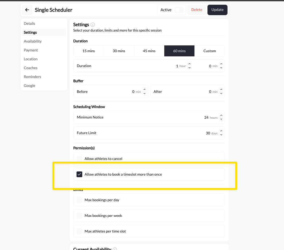Viewport: 284px width, 250px height.
Task: Switch to the Payment section
Action: (31, 50)
